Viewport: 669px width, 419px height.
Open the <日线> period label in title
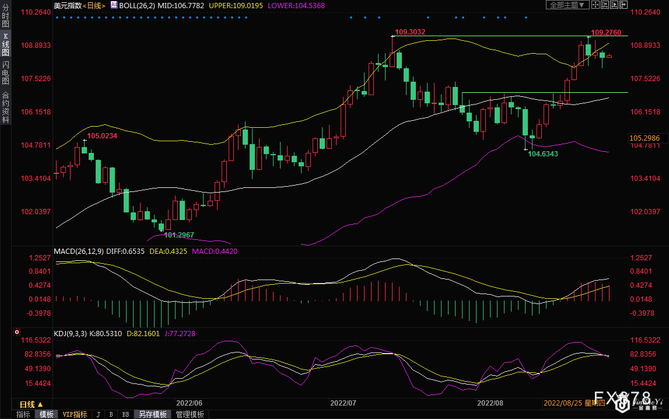(94, 5)
